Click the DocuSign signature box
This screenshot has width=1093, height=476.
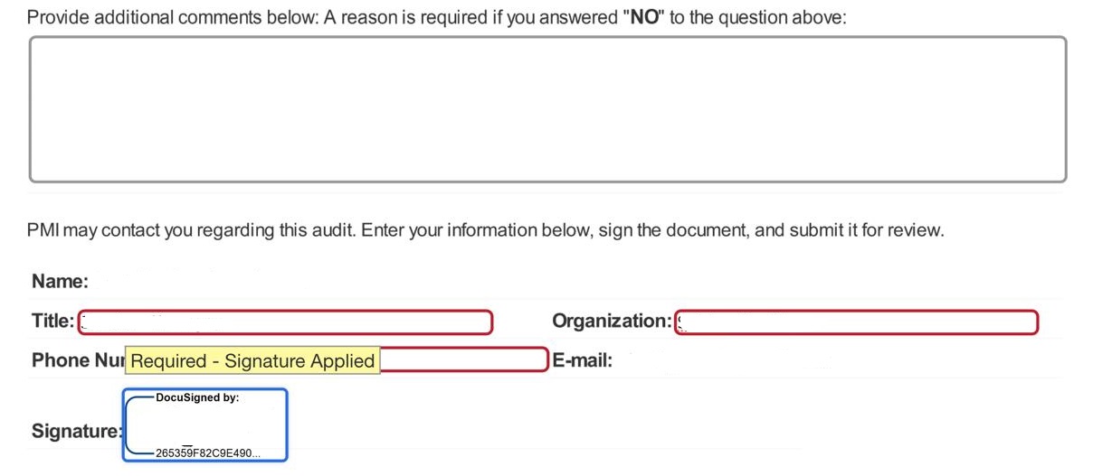coord(204,425)
